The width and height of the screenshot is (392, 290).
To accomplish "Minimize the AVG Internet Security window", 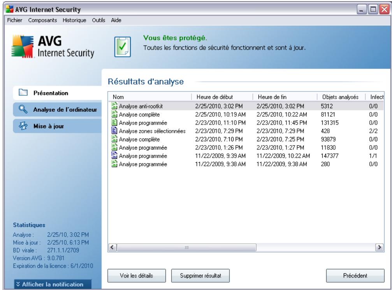I will click(x=361, y=10).
